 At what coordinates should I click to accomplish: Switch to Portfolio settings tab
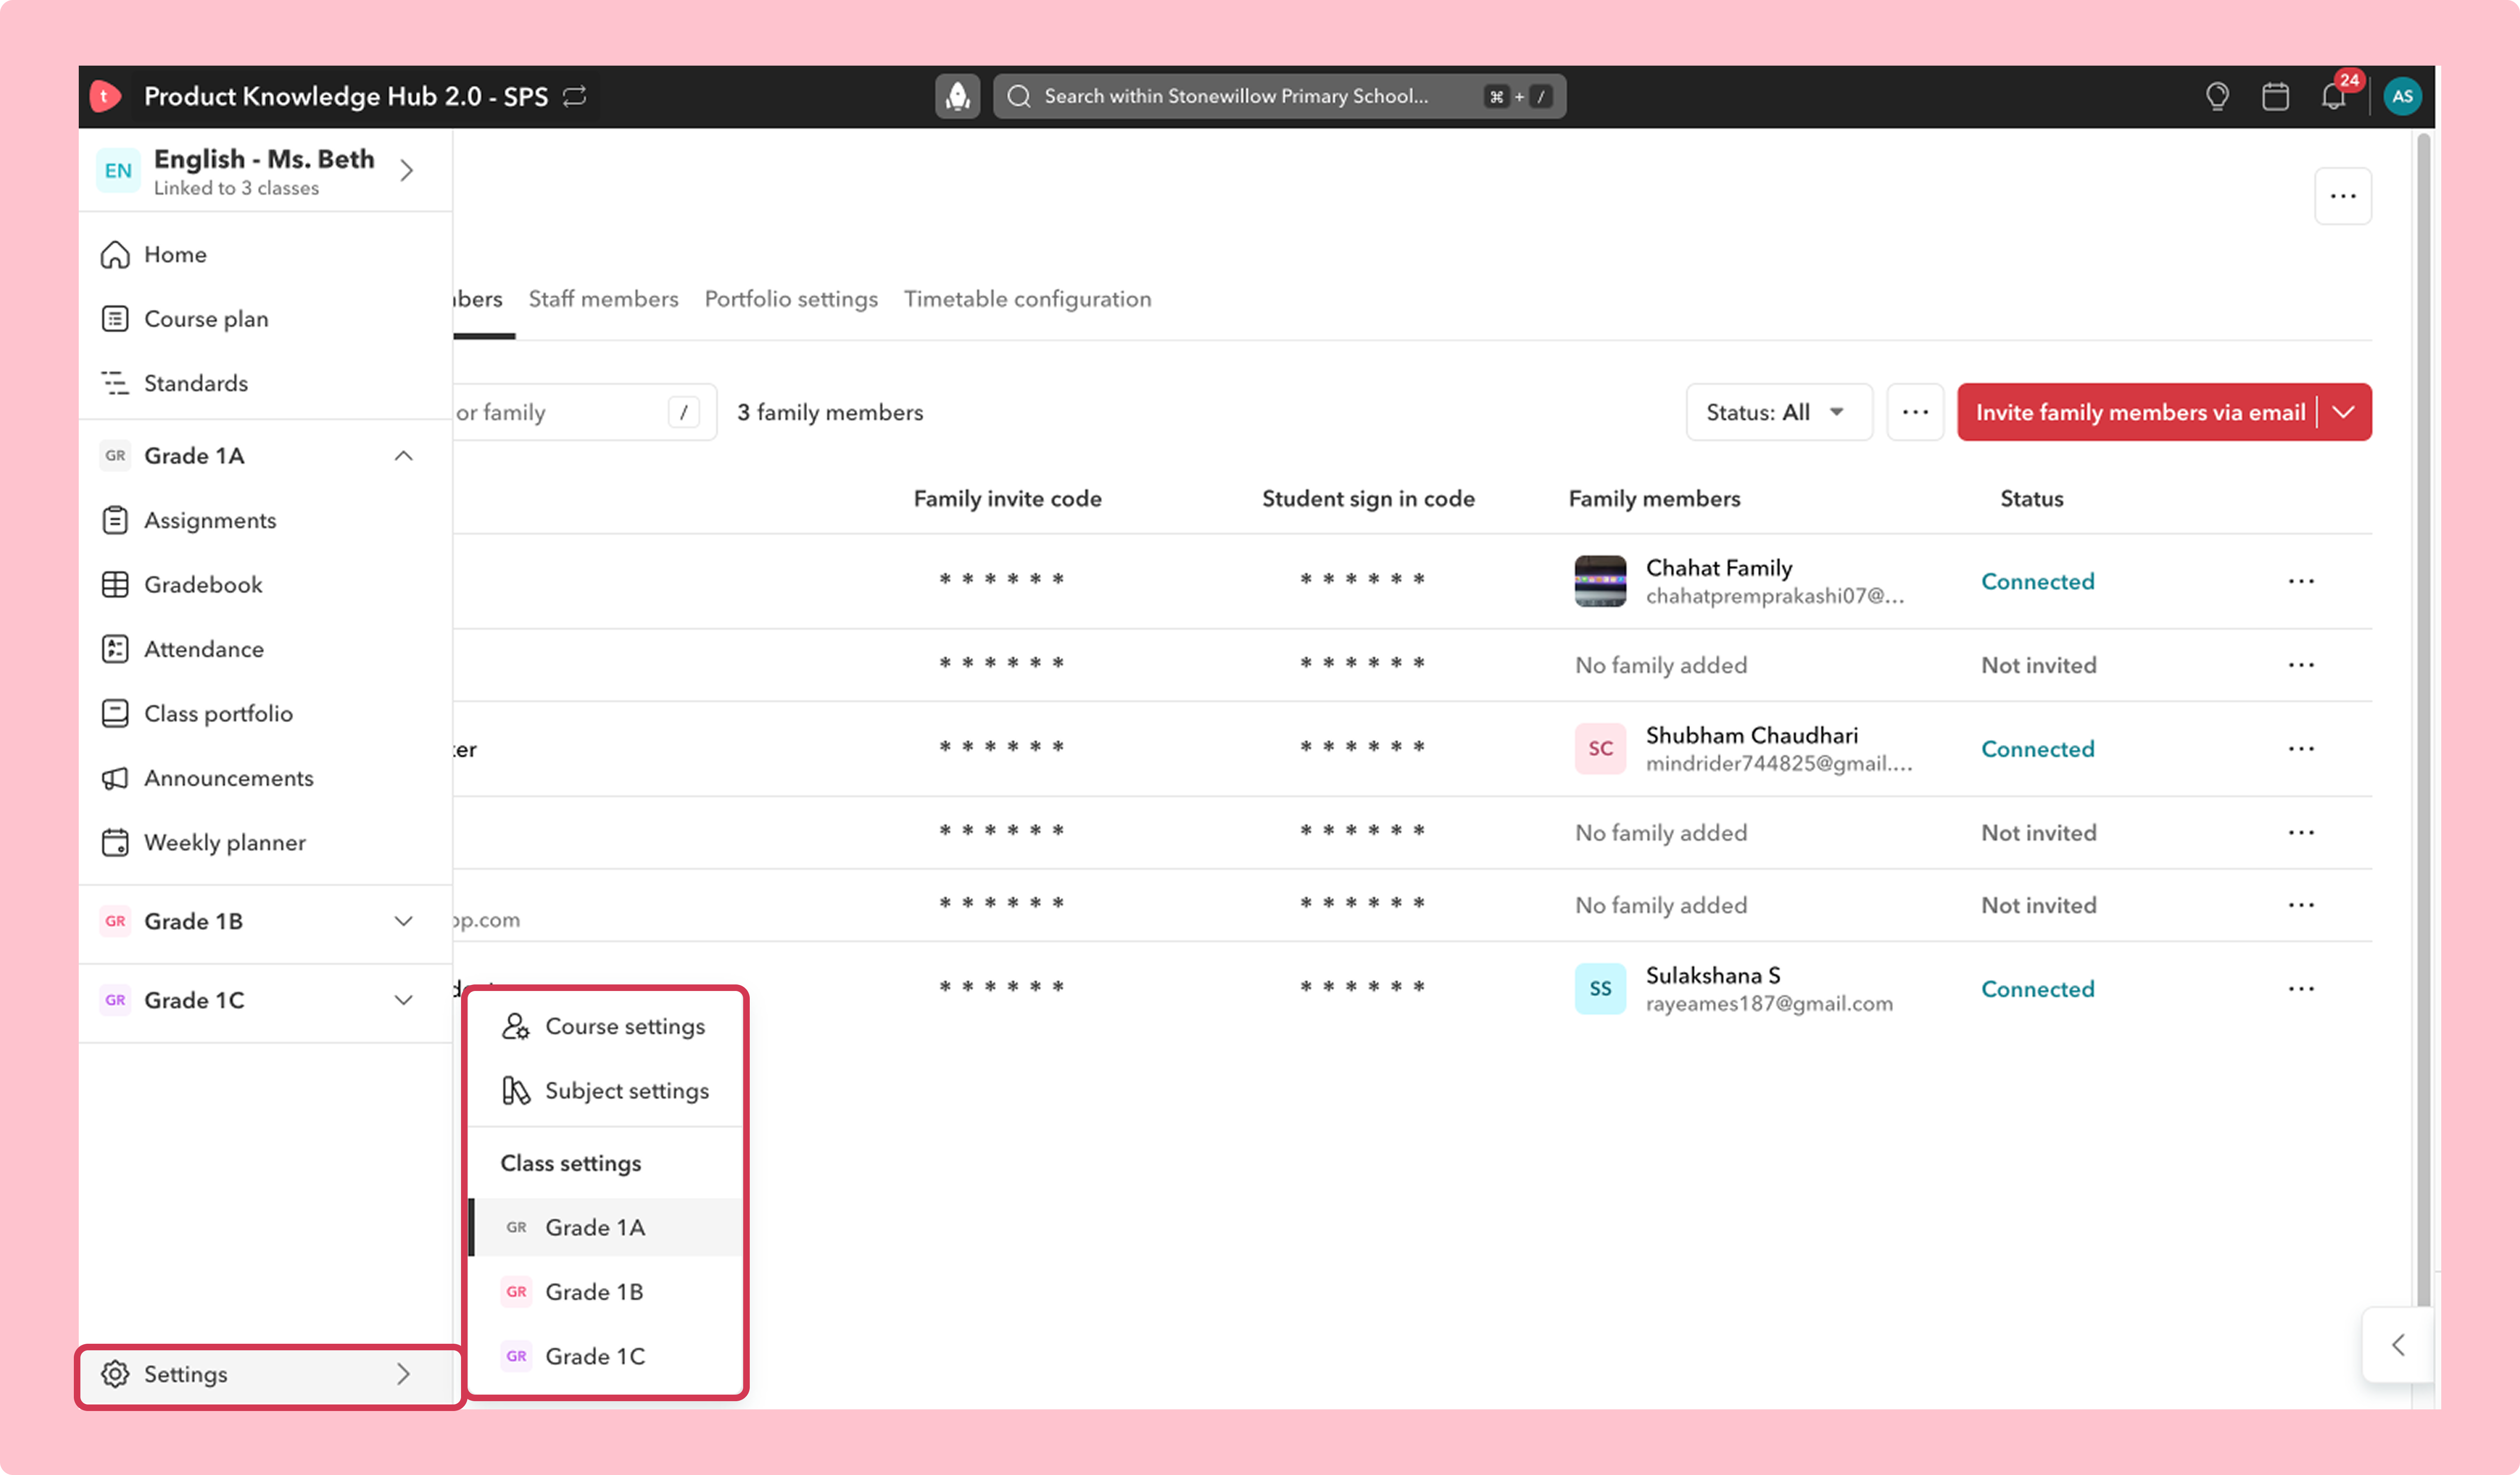coord(791,299)
